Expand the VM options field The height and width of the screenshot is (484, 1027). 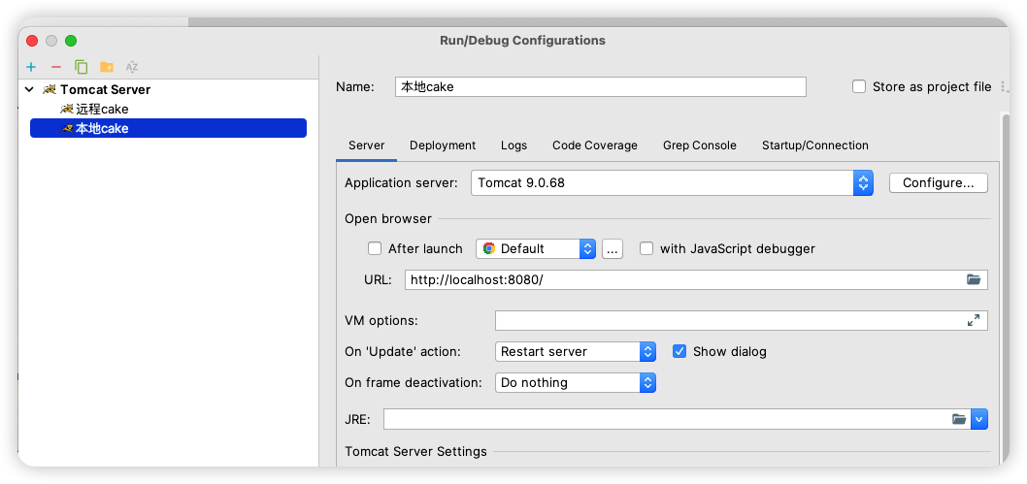point(974,320)
